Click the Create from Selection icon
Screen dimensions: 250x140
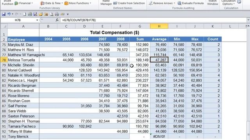click(x=115, y=3)
